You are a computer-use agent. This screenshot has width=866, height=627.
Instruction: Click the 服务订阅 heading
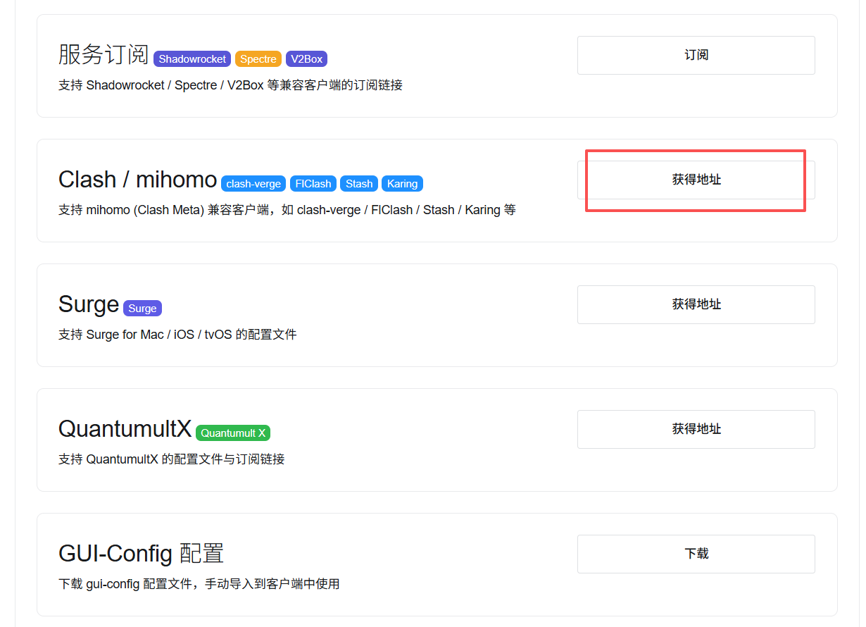[x=103, y=54]
